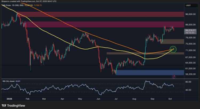
Task: Click the 88,000.00 price axis label
Action: click(x=190, y=25)
